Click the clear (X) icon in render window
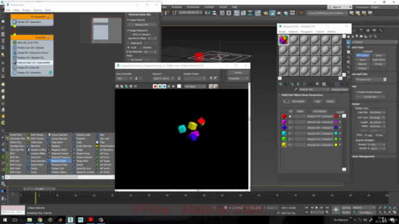This screenshot has width=399, height=224. point(136,86)
